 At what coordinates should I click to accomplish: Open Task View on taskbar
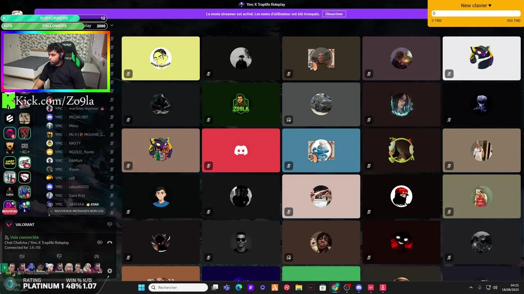[x=215, y=287]
